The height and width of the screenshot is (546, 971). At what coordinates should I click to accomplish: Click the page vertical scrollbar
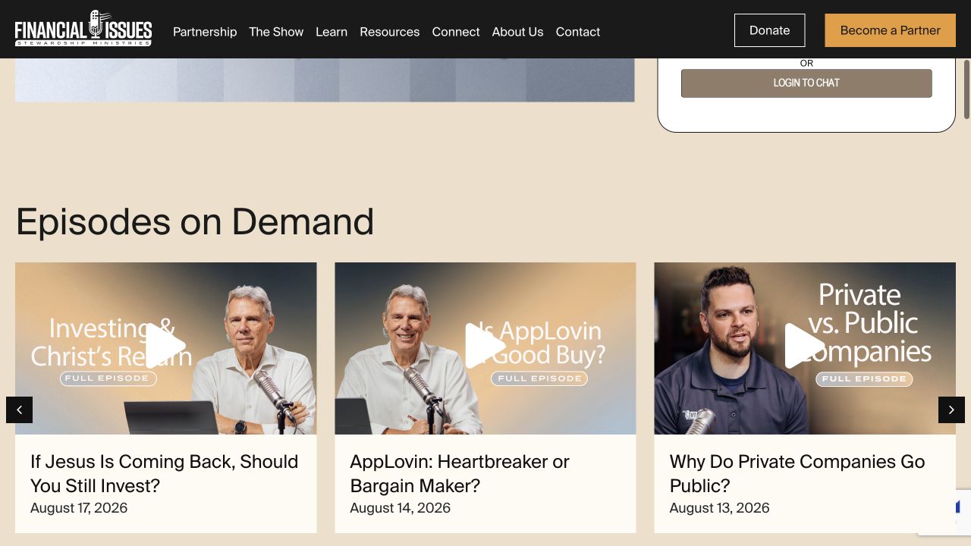pos(967,89)
